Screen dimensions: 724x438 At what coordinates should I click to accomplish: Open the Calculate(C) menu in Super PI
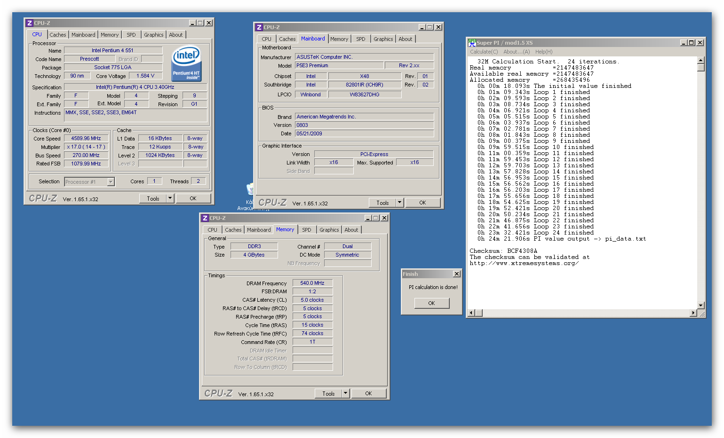[484, 52]
